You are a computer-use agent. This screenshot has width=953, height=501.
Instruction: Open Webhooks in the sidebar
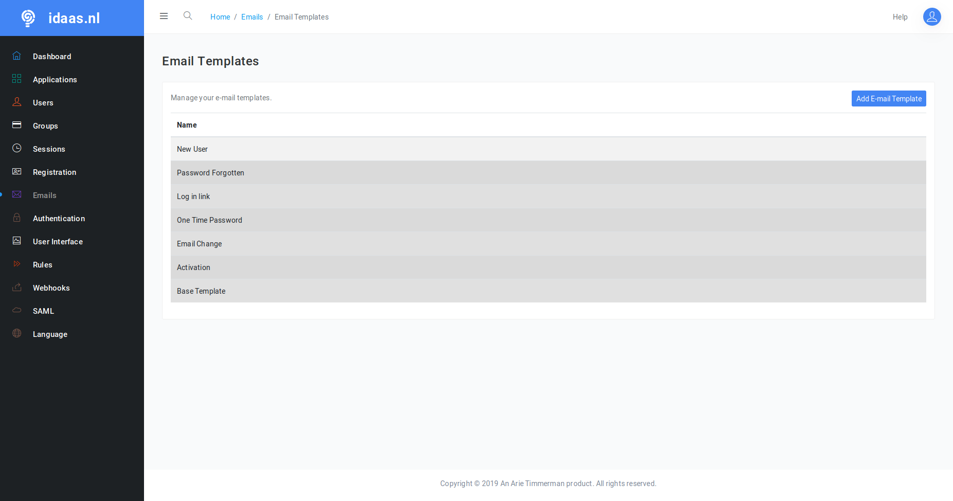pos(51,288)
